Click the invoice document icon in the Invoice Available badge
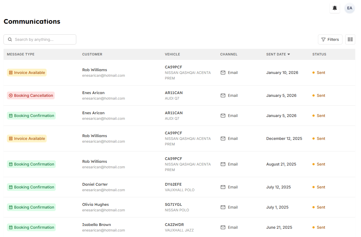 click(x=10, y=72)
